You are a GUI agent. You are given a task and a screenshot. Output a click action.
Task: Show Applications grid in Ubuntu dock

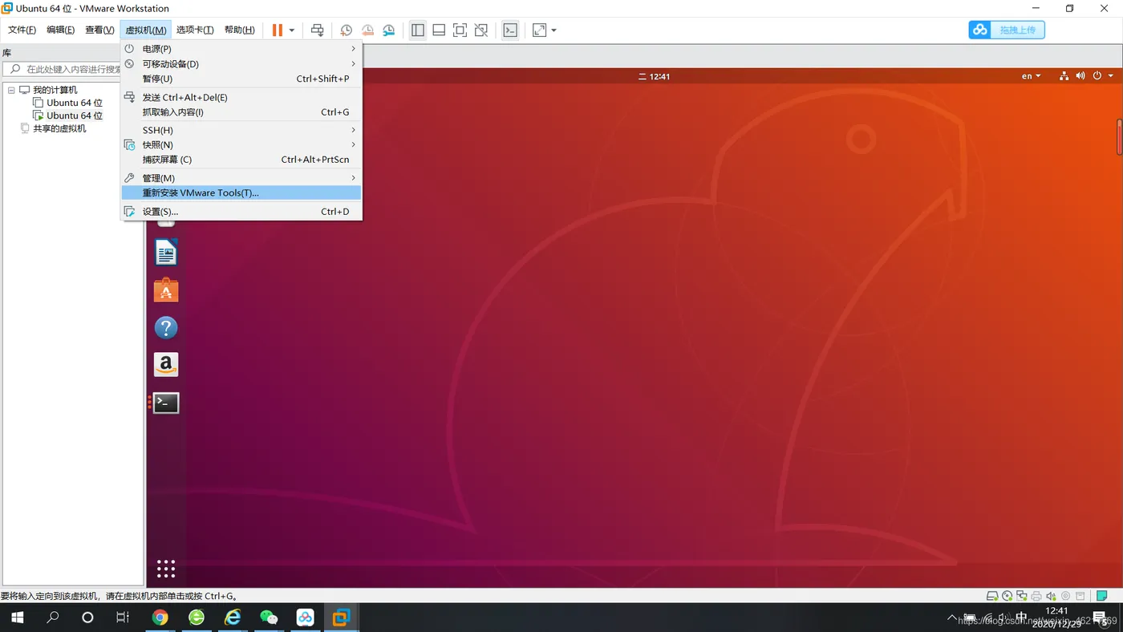point(166,569)
